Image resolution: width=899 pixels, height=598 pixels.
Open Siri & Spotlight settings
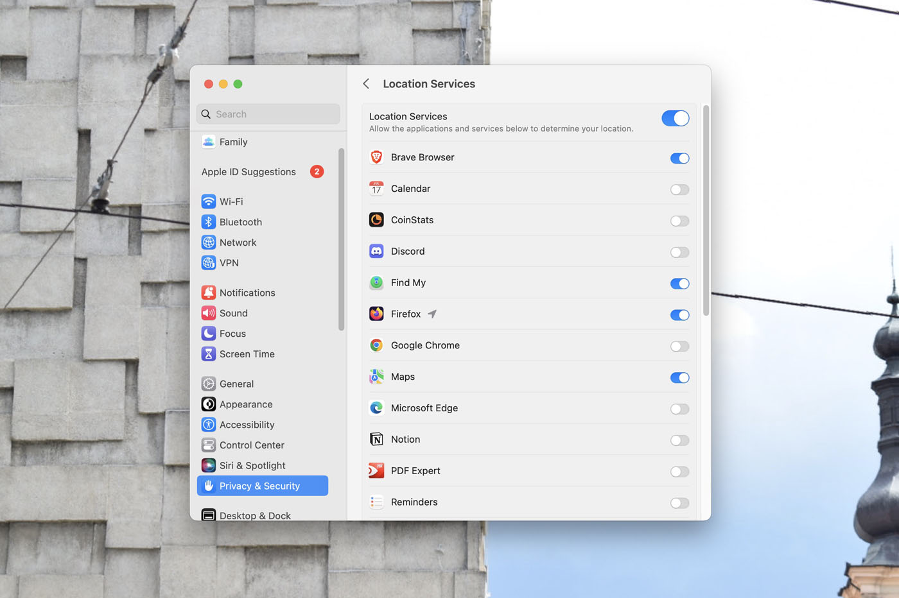coord(252,466)
